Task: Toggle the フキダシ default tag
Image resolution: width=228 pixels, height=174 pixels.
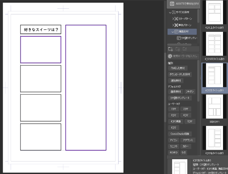Action: [x=190, y=92]
